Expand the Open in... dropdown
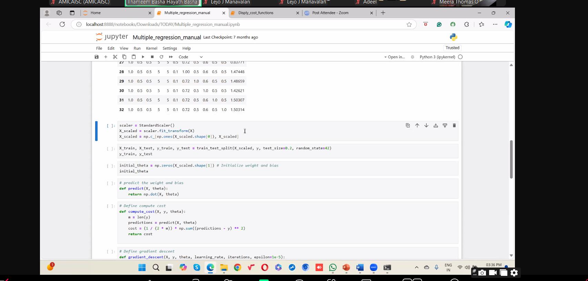Viewport: 588px width, 281px height. [395, 57]
